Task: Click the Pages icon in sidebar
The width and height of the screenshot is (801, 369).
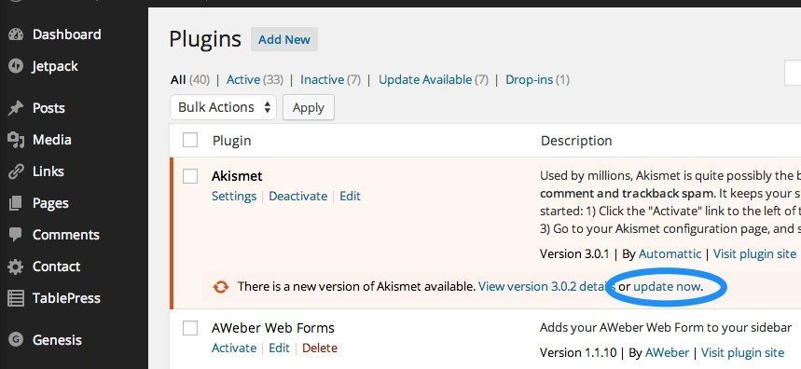Action: [16, 203]
